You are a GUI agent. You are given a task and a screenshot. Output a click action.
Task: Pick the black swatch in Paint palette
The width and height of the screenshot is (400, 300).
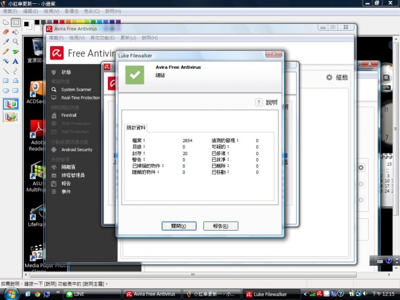37,22
